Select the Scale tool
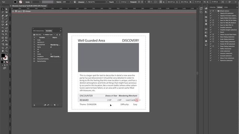The height and width of the screenshot is (134, 239). 7,28
